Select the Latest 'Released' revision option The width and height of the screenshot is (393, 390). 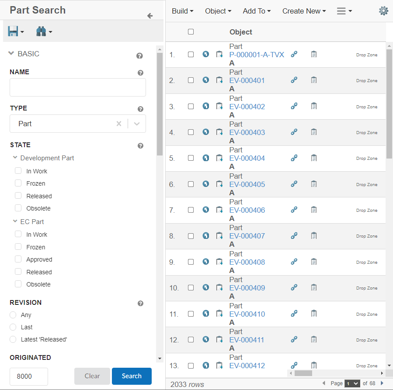point(13,339)
